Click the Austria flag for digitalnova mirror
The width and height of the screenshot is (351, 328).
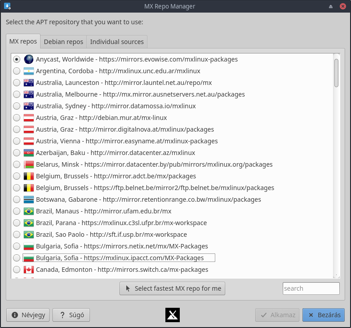tap(29, 129)
